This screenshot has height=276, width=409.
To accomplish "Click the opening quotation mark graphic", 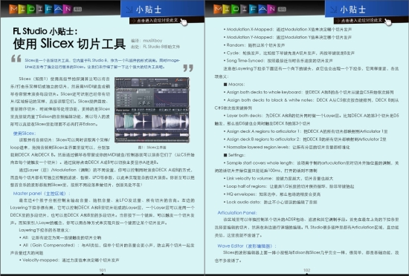I will (x=16, y=59).
